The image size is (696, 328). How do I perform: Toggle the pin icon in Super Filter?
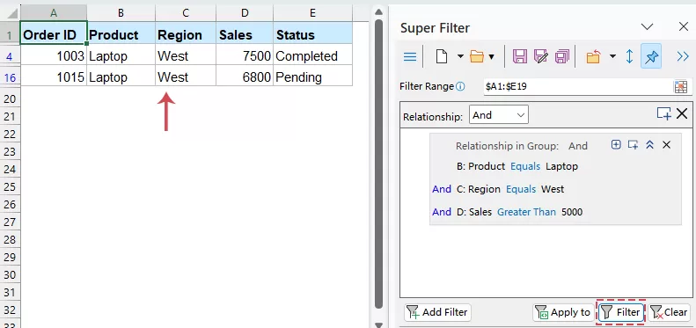point(651,56)
